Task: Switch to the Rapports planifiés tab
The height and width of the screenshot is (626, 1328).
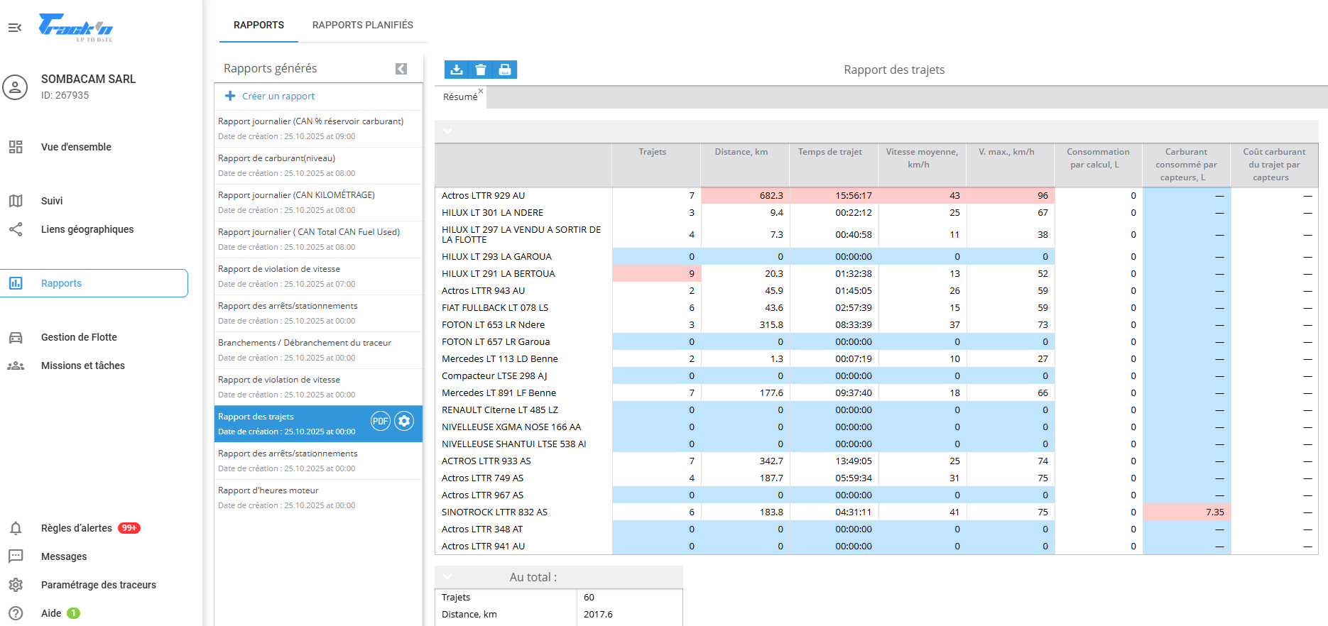Action: pyautogui.click(x=362, y=25)
